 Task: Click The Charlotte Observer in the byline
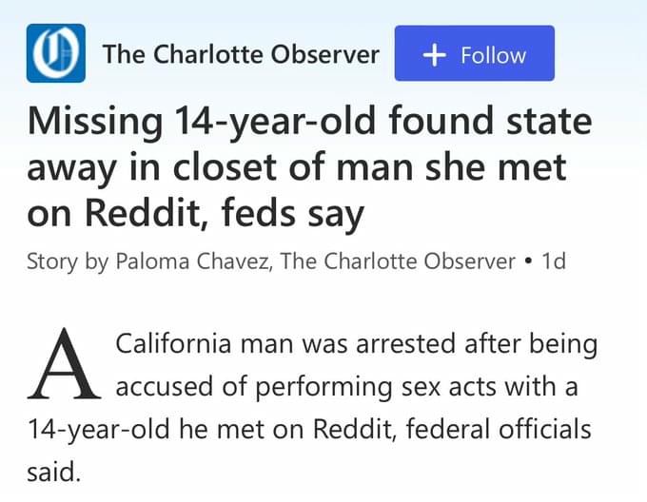(398, 261)
